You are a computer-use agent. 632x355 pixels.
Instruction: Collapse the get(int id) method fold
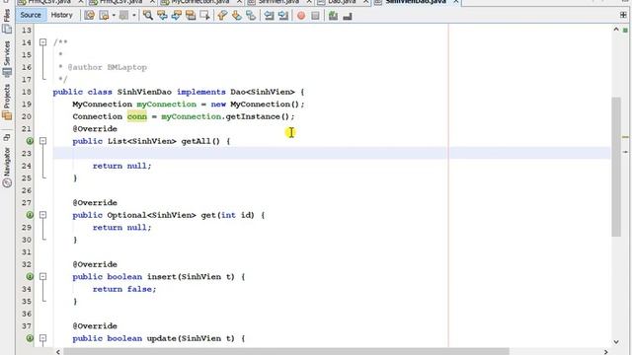[x=42, y=215]
